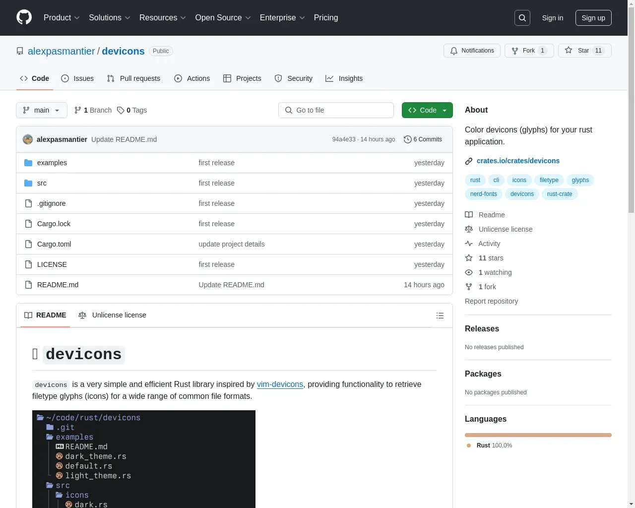The height and width of the screenshot is (508, 635).
Task: Select the README tab in file panel
Action: point(45,316)
